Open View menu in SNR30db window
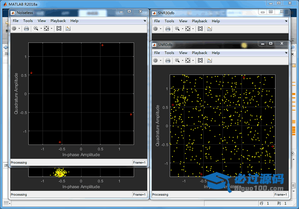Viewport: 299px width, 209px height. point(183,20)
